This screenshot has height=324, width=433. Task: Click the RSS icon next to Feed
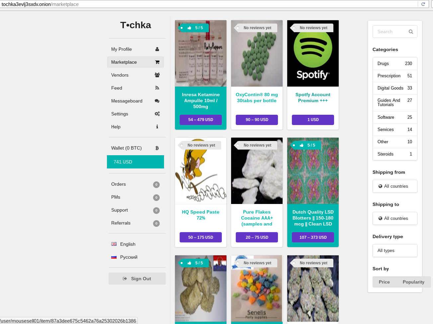coord(157,88)
